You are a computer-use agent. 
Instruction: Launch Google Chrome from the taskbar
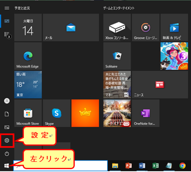click(x=182, y=166)
